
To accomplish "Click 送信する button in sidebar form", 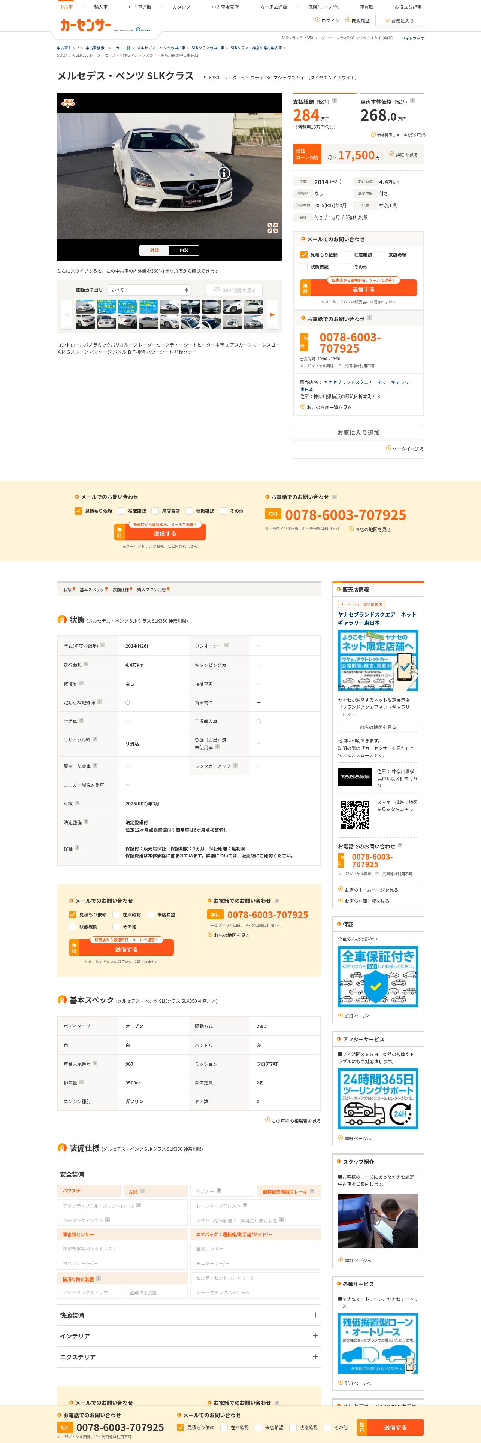I will click(x=359, y=287).
